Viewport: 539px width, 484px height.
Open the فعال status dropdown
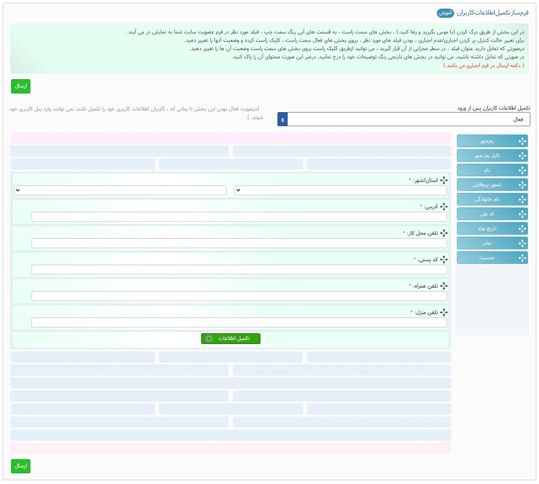click(404, 119)
